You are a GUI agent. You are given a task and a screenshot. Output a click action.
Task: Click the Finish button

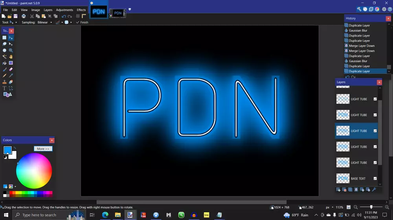[x=82, y=22]
